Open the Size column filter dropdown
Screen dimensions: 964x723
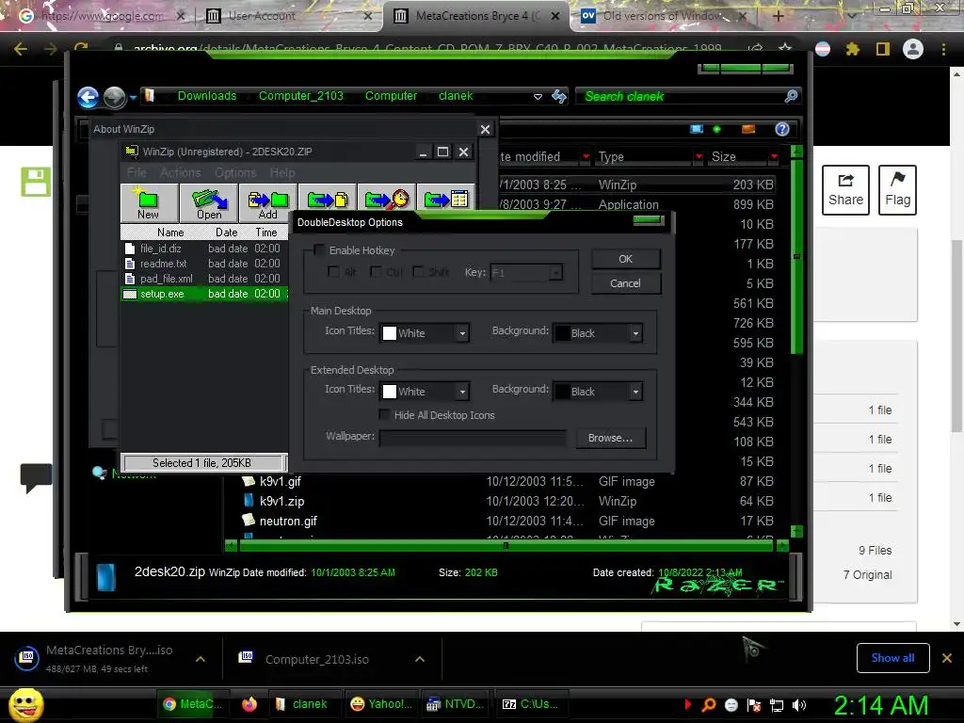click(x=774, y=157)
